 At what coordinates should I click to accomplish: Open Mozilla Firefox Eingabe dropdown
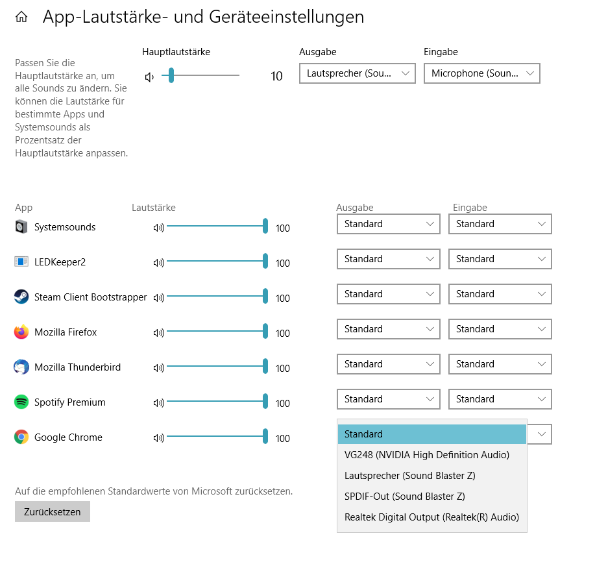tap(500, 329)
